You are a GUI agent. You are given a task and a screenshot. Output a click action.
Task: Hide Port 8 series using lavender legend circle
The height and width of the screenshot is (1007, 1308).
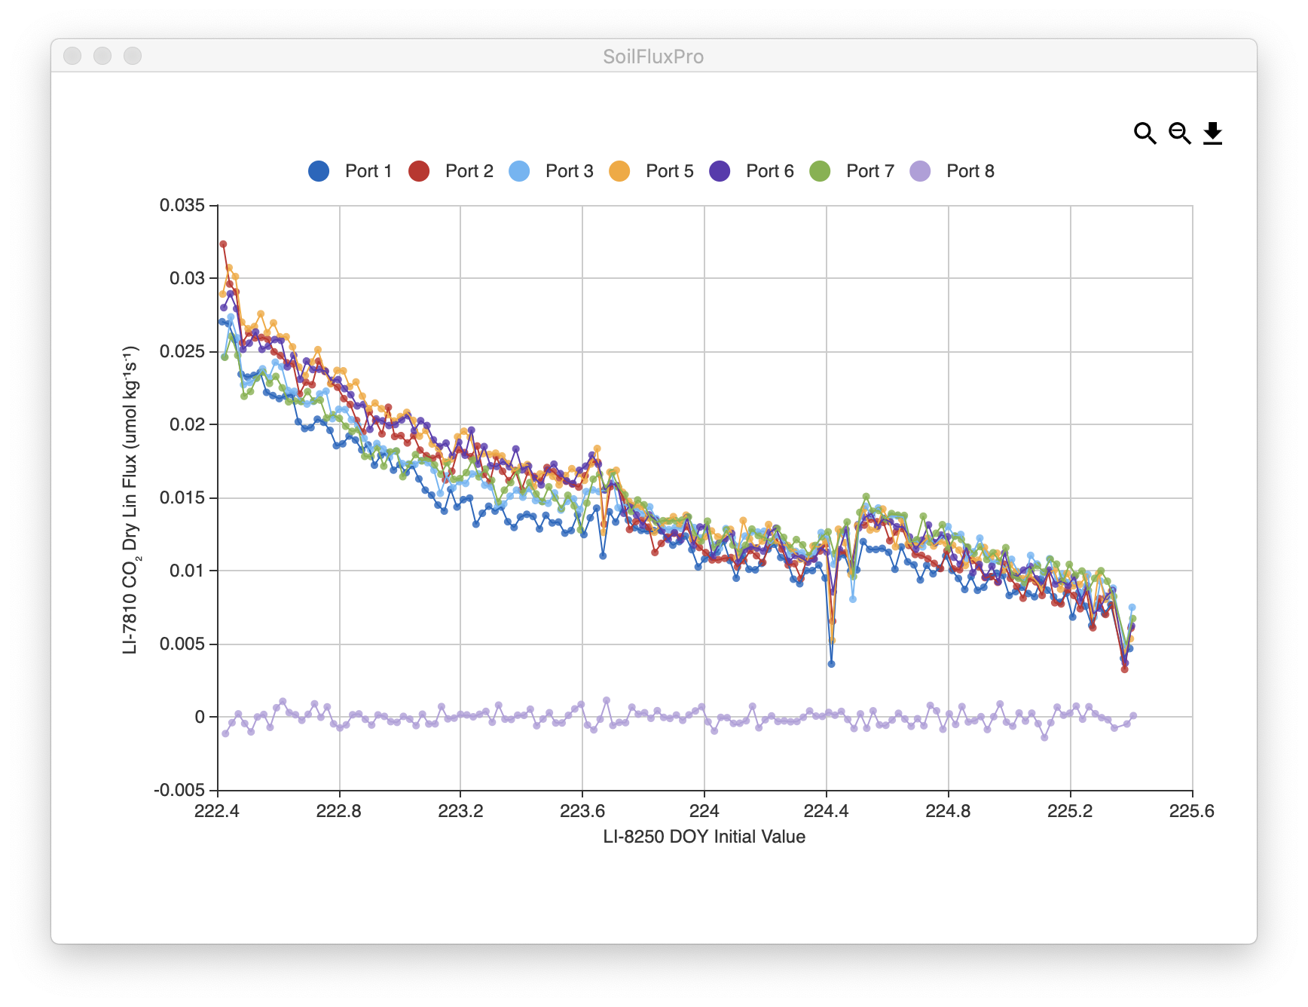pyautogui.click(x=920, y=171)
